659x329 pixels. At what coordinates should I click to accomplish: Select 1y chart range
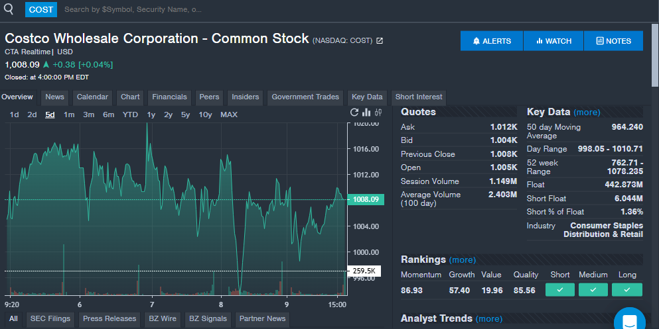coord(151,115)
